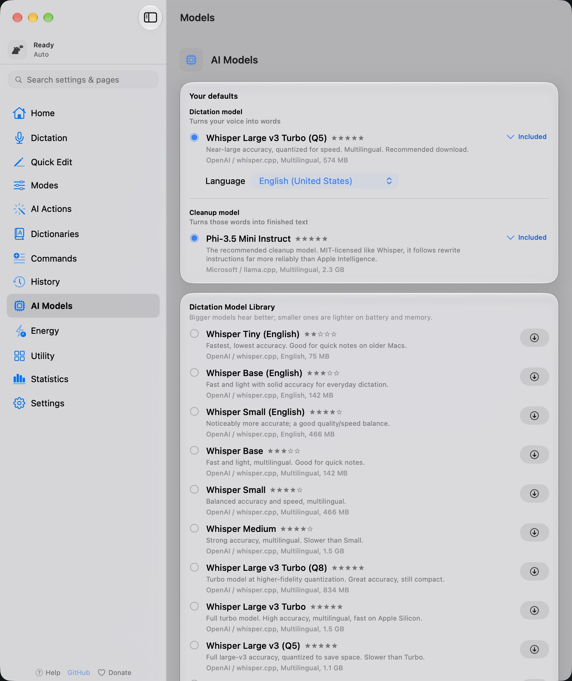Select the Whisper Tiny (English) radio button
Image resolution: width=572 pixels, height=681 pixels.
tap(194, 333)
